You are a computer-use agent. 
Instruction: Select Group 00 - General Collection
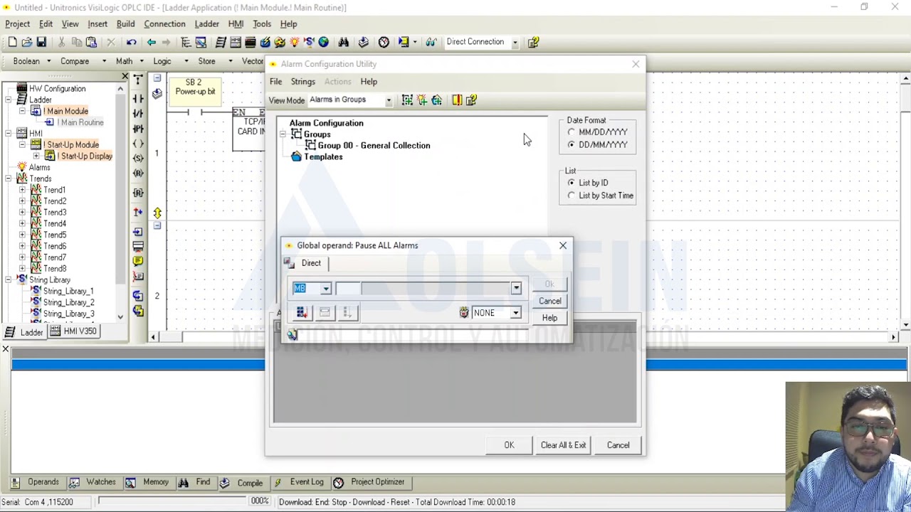tap(374, 146)
